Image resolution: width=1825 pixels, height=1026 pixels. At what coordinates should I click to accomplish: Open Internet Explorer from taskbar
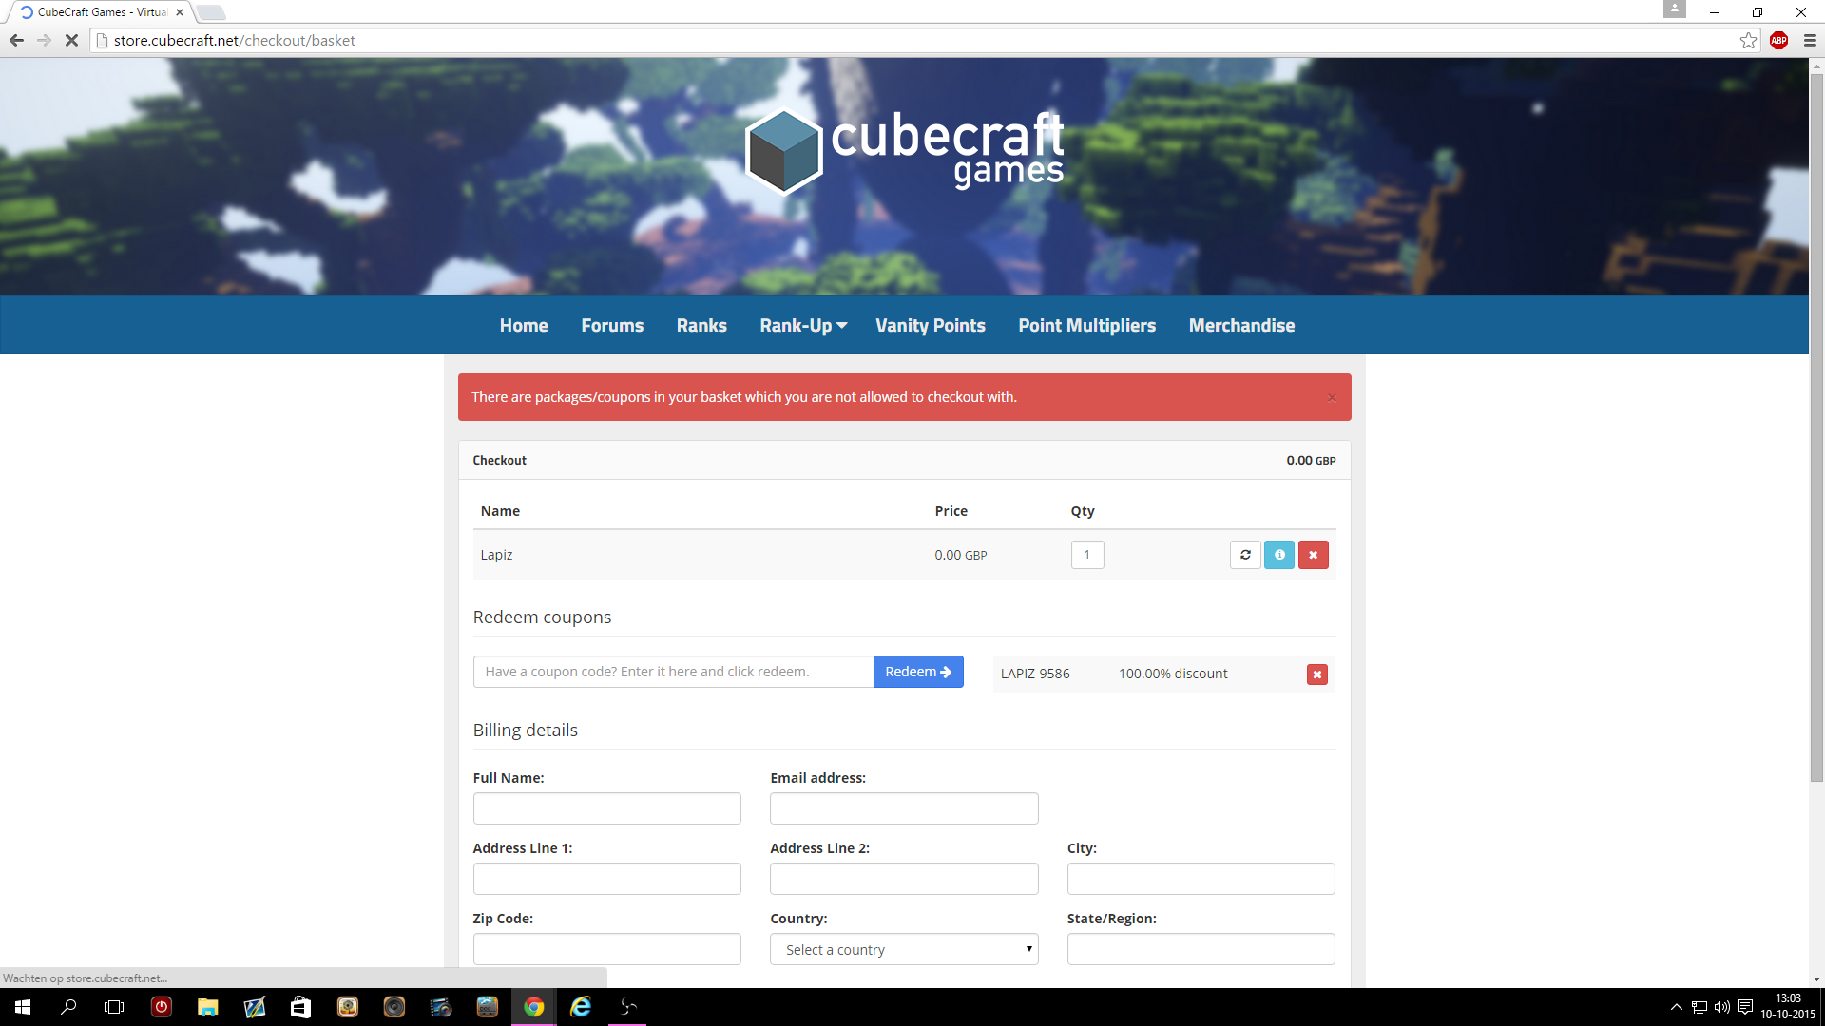(x=580, y=1007)
